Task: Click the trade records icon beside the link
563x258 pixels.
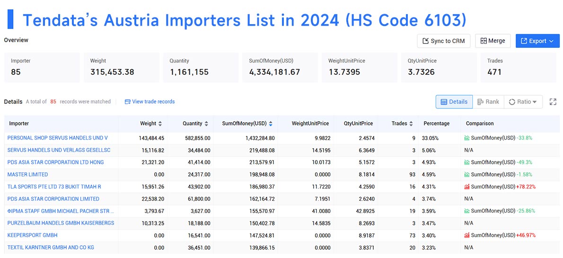Action: pos(127,102)
